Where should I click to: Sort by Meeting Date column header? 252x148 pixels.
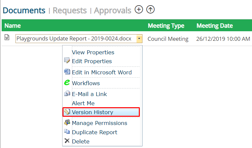click(x=214, y=26)
